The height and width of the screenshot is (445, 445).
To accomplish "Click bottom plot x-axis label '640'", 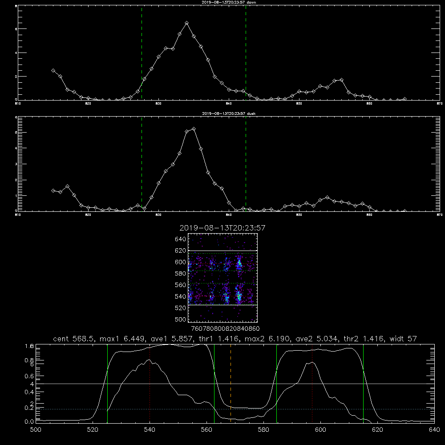I will [x=434, y=430].
